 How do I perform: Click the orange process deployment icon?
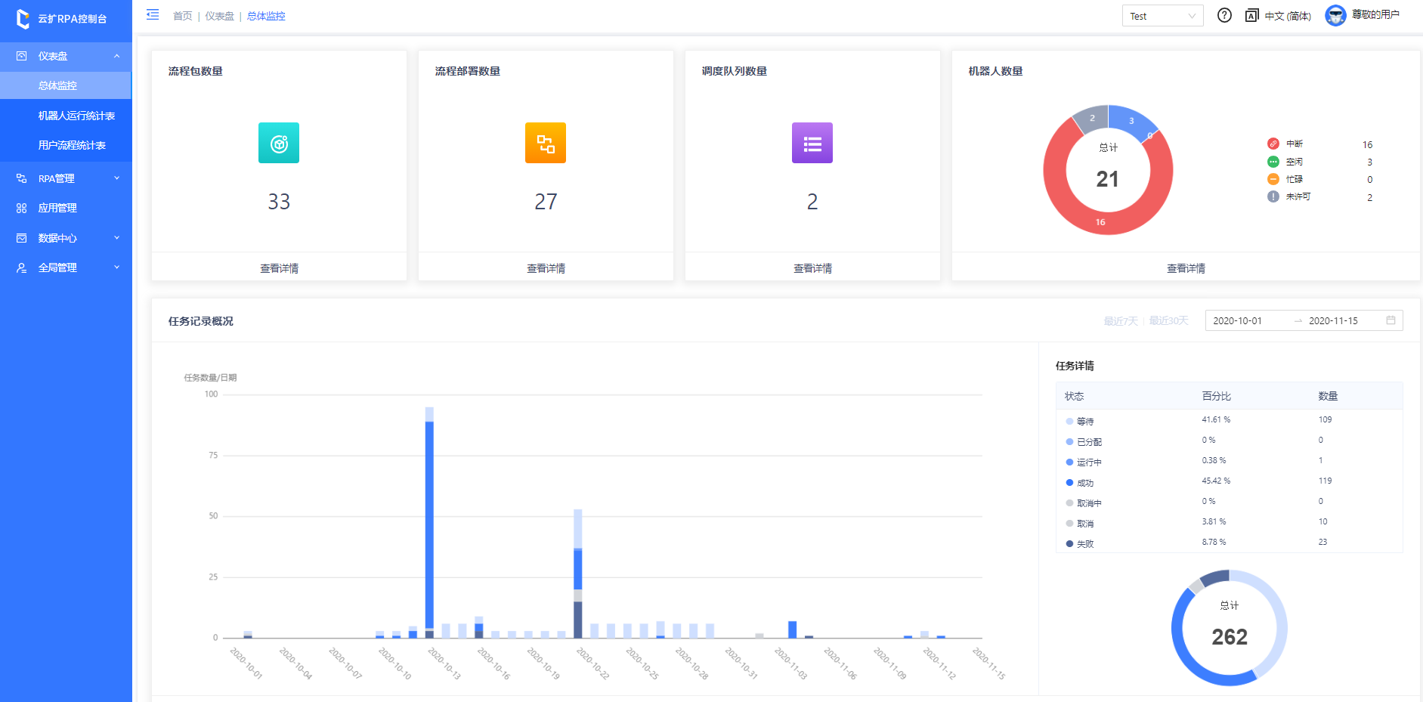click(546, 143)
